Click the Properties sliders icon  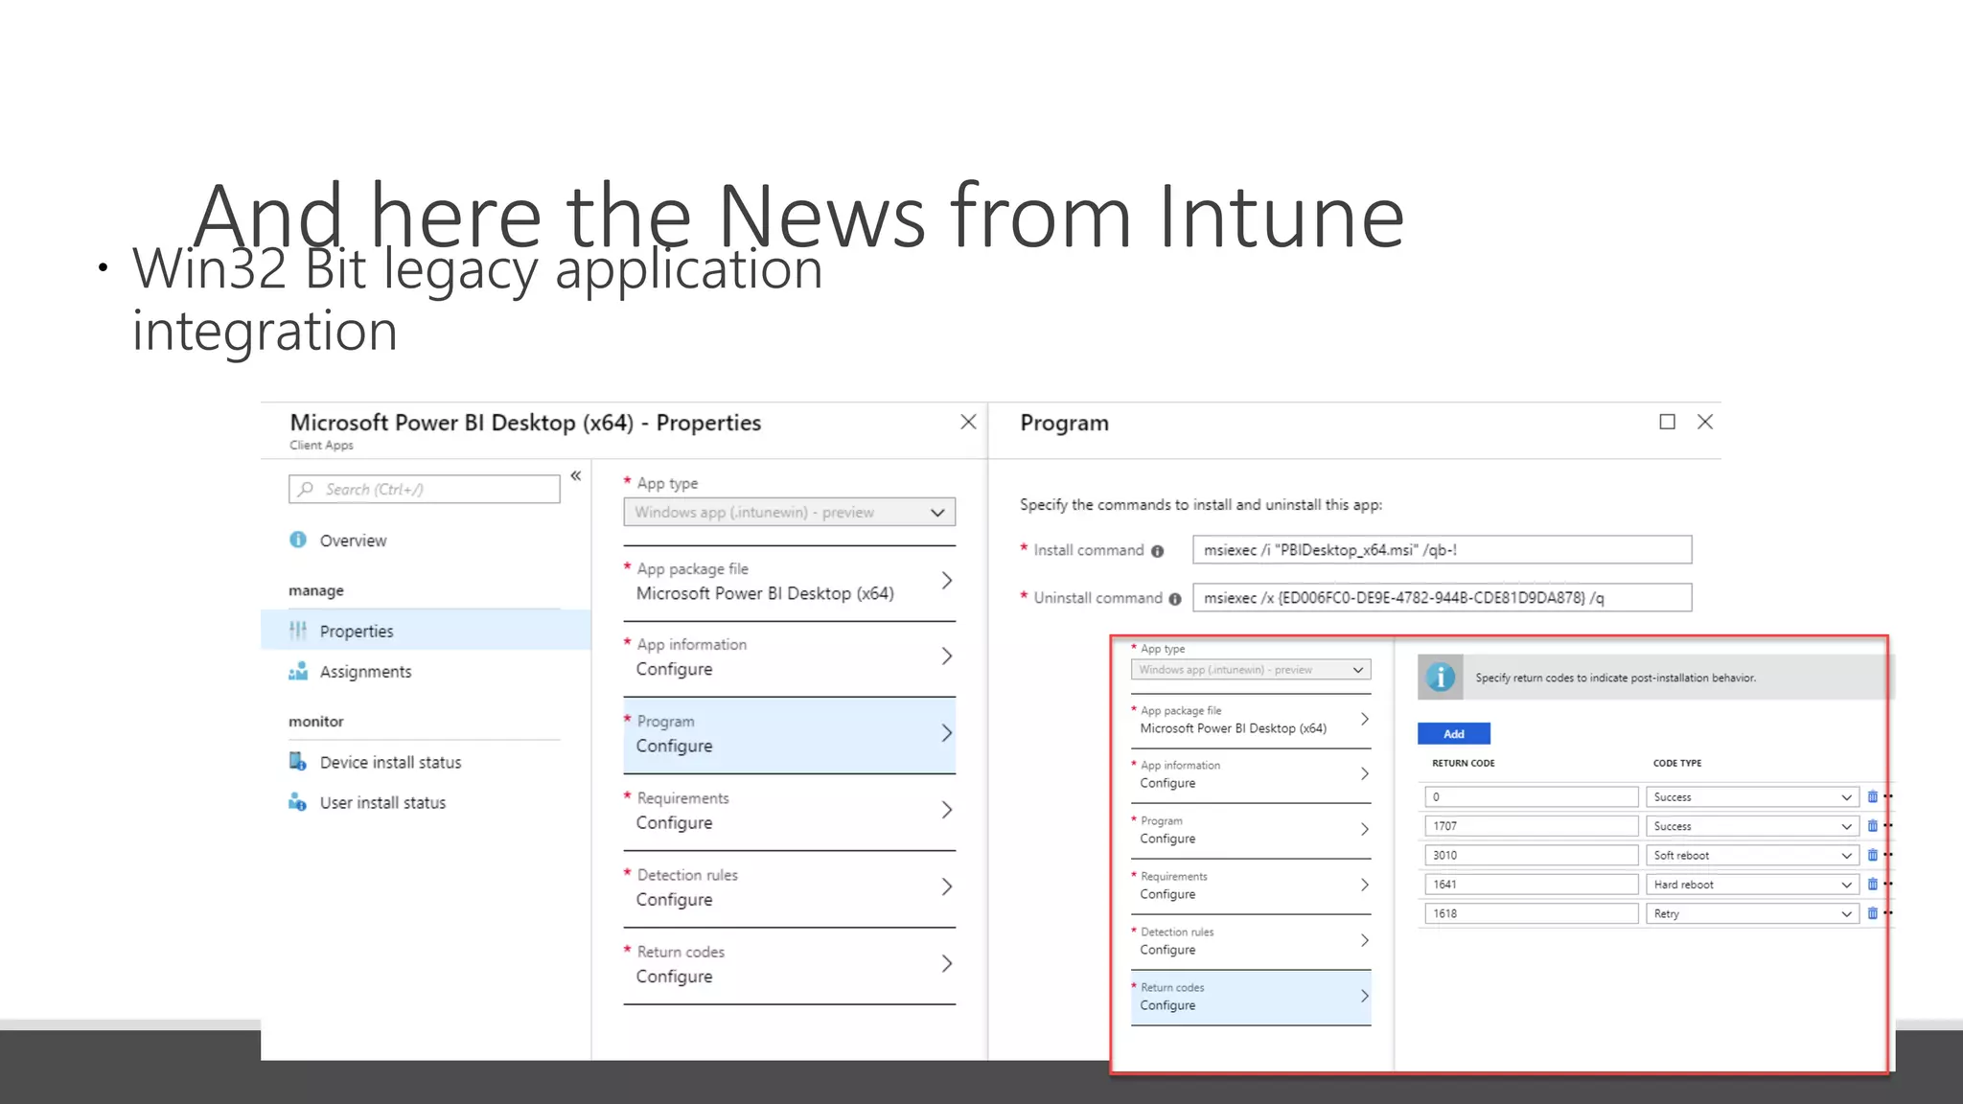(x=298, y=631)
